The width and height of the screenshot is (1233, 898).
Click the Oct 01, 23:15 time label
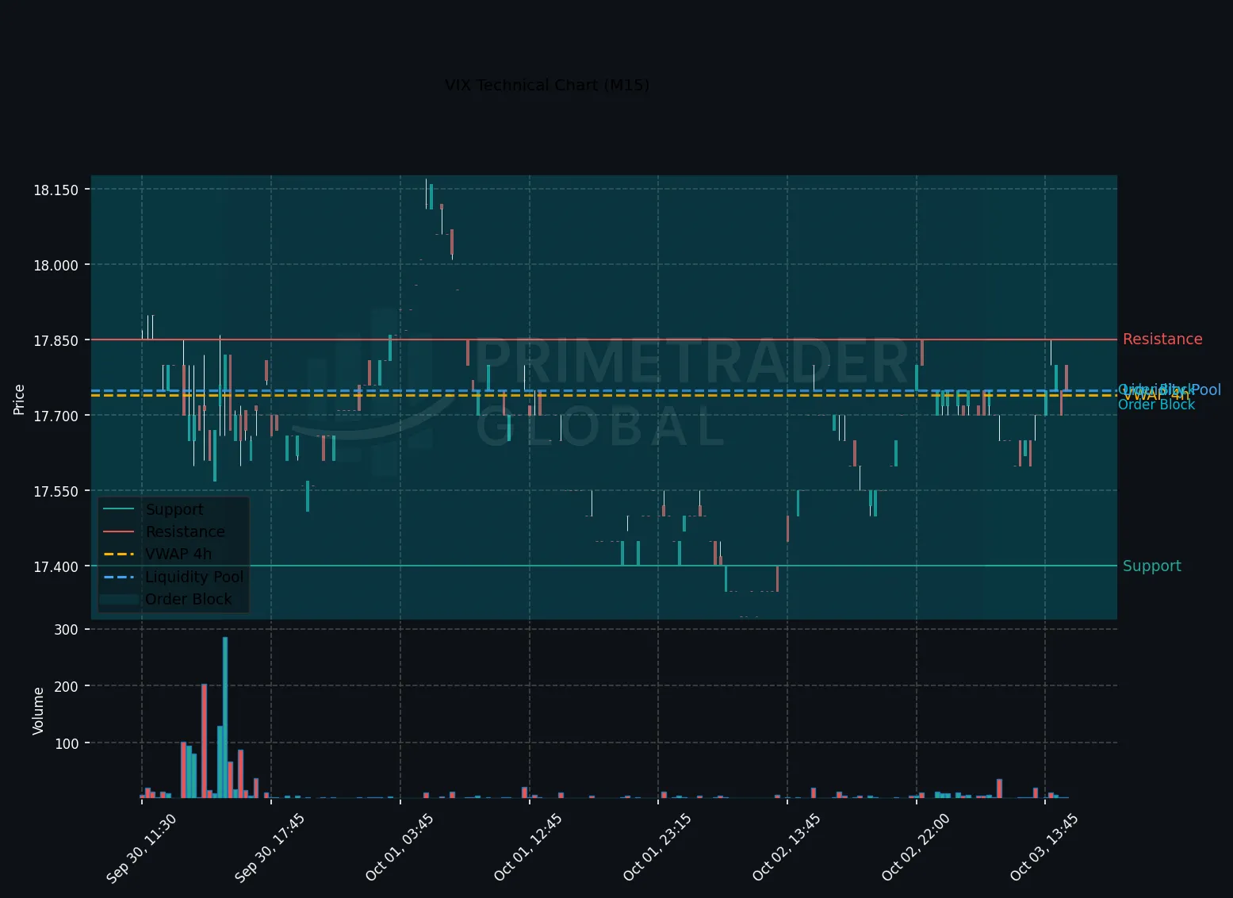click(657, 848)
